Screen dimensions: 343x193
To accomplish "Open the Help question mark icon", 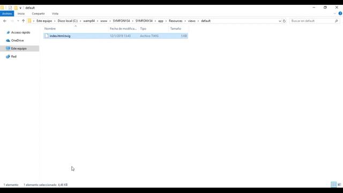I will click(x=340, y=13).
